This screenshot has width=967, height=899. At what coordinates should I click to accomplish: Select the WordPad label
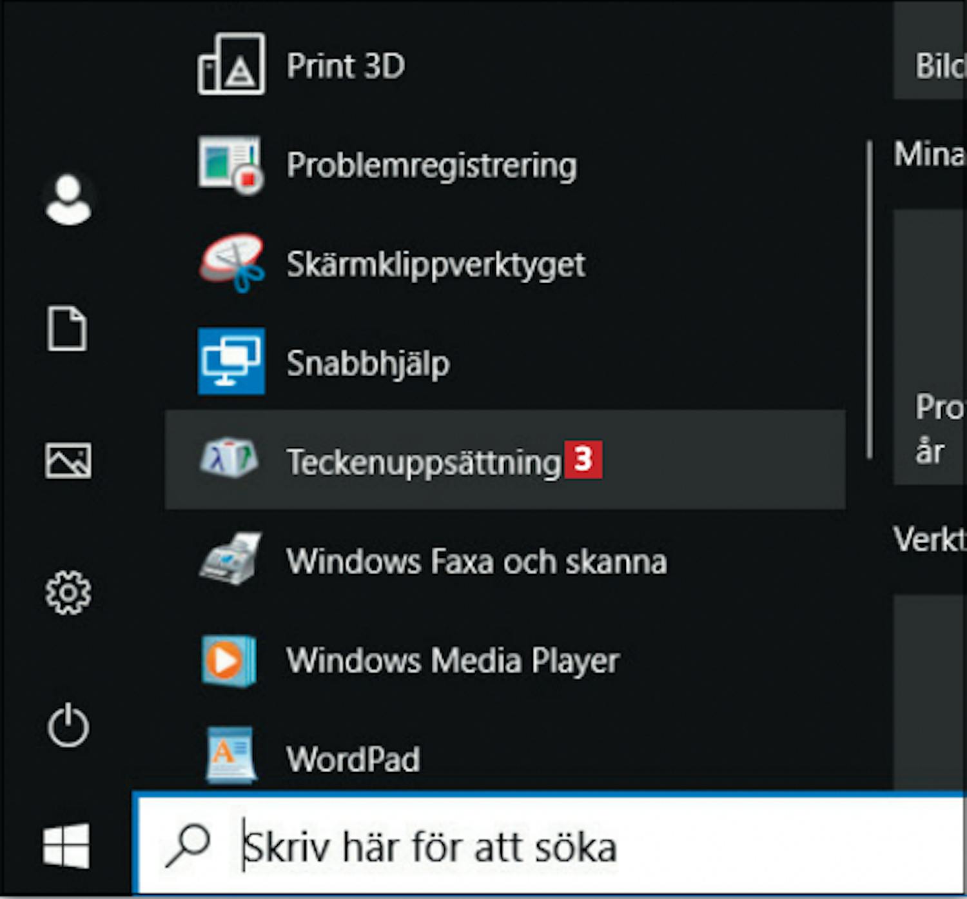pos(353,760)
